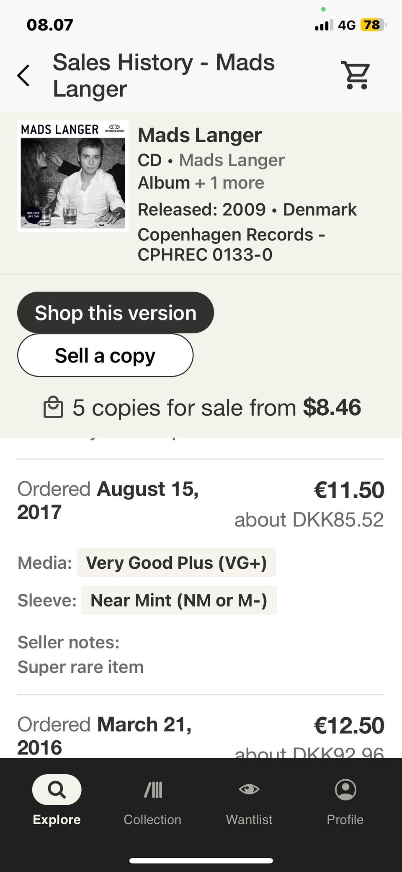Tap the Explore tab label
This screenshot has height=872, width=402.
click(57, 820)
